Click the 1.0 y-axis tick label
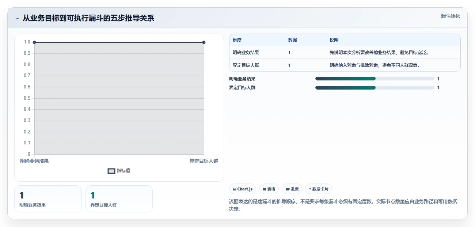This screenshot has width=475, height=227. coord(27,42)
